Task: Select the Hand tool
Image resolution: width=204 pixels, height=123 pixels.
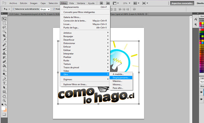Action: click(x=4, y=96)
